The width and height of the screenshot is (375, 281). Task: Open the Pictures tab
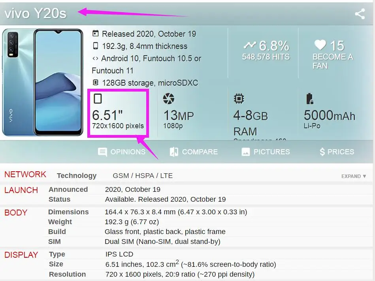[x=266, y=152]
